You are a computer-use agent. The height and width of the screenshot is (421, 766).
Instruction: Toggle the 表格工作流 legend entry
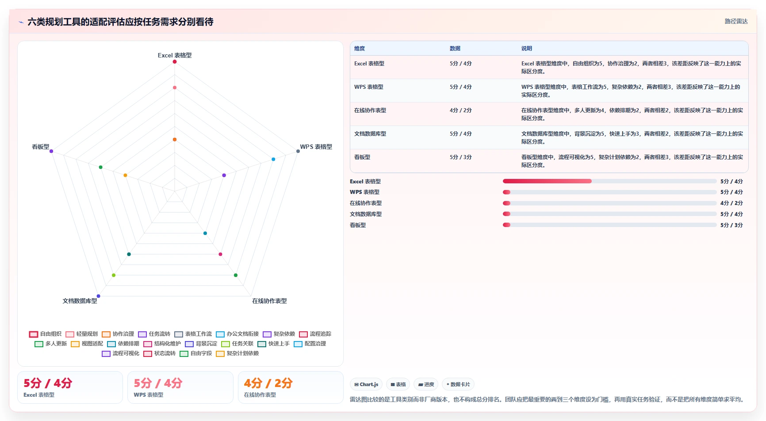(193, 334)
